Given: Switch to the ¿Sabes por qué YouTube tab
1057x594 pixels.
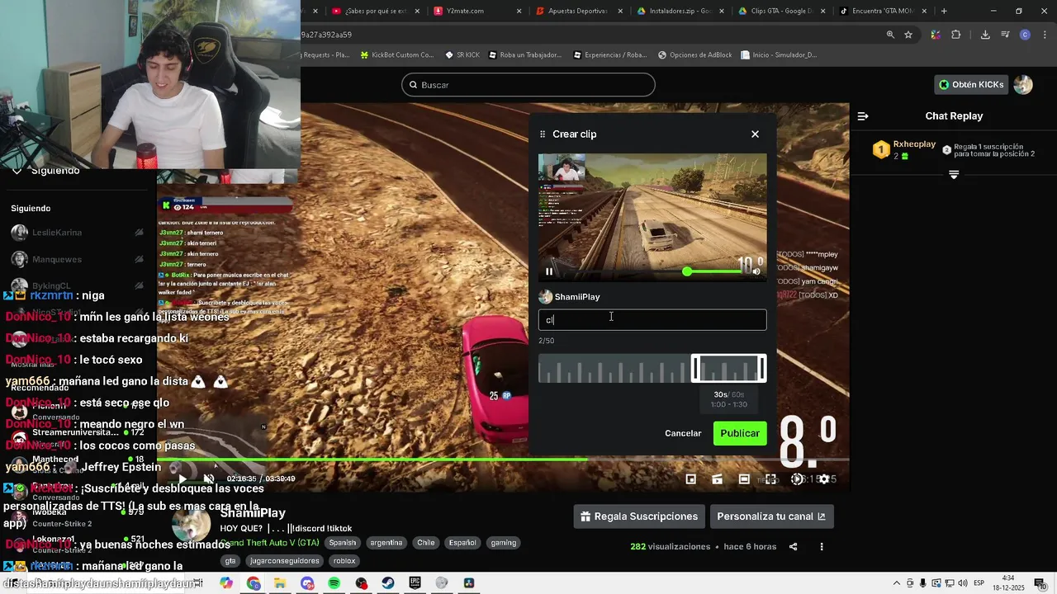Looking at the screenshot, I should click(x=376, y=11).
